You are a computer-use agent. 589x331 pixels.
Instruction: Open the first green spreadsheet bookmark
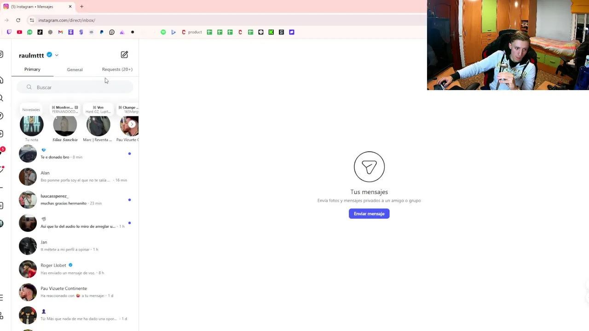(x=209, y=32)
